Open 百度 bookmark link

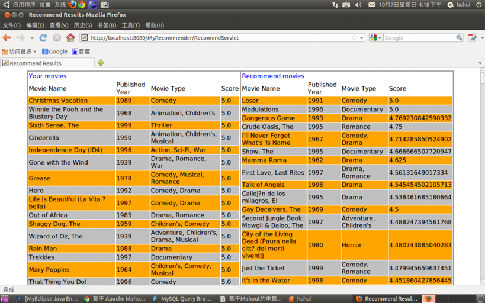click(81, 51)
